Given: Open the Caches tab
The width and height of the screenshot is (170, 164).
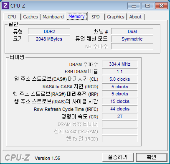Looking at the screenshot, I should pyautogui.click(x=30, y=17).
